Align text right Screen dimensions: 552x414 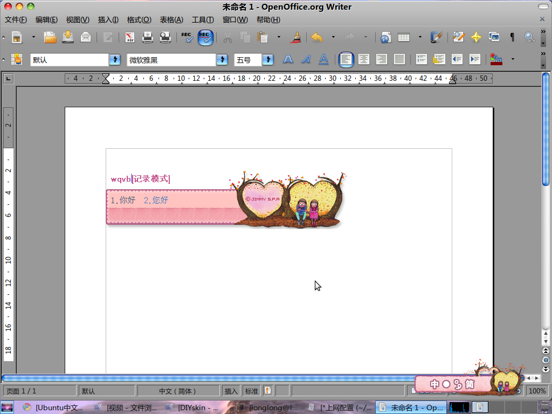coord(382,59)
